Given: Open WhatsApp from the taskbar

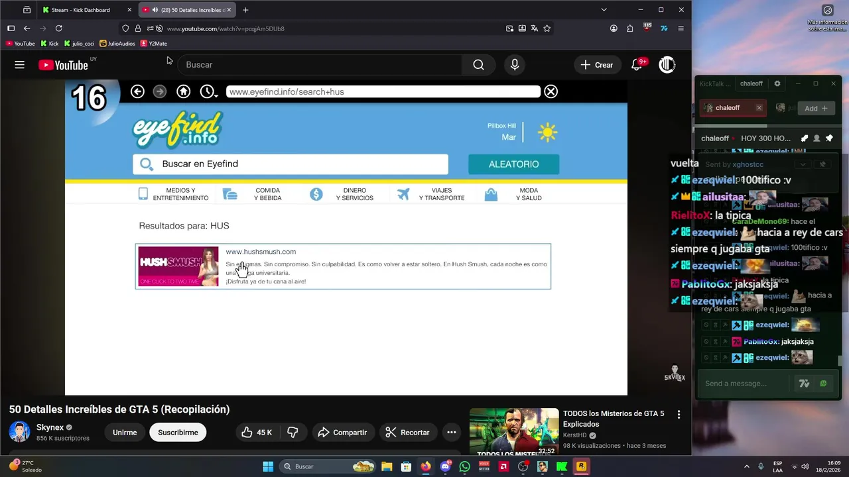Looking at the screenshot, I should [x=464, y=466].
